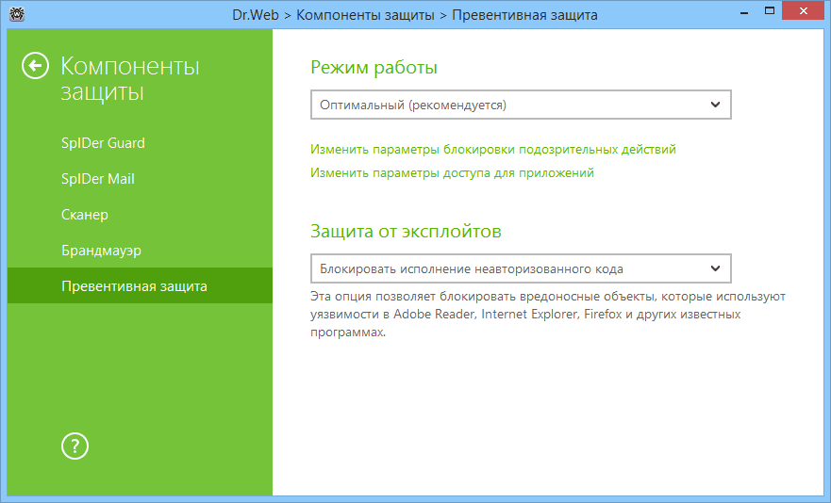This screenshot has height=503, width=831.
Task: Open the SpIDer Mail section
Action: pos(97,179)
